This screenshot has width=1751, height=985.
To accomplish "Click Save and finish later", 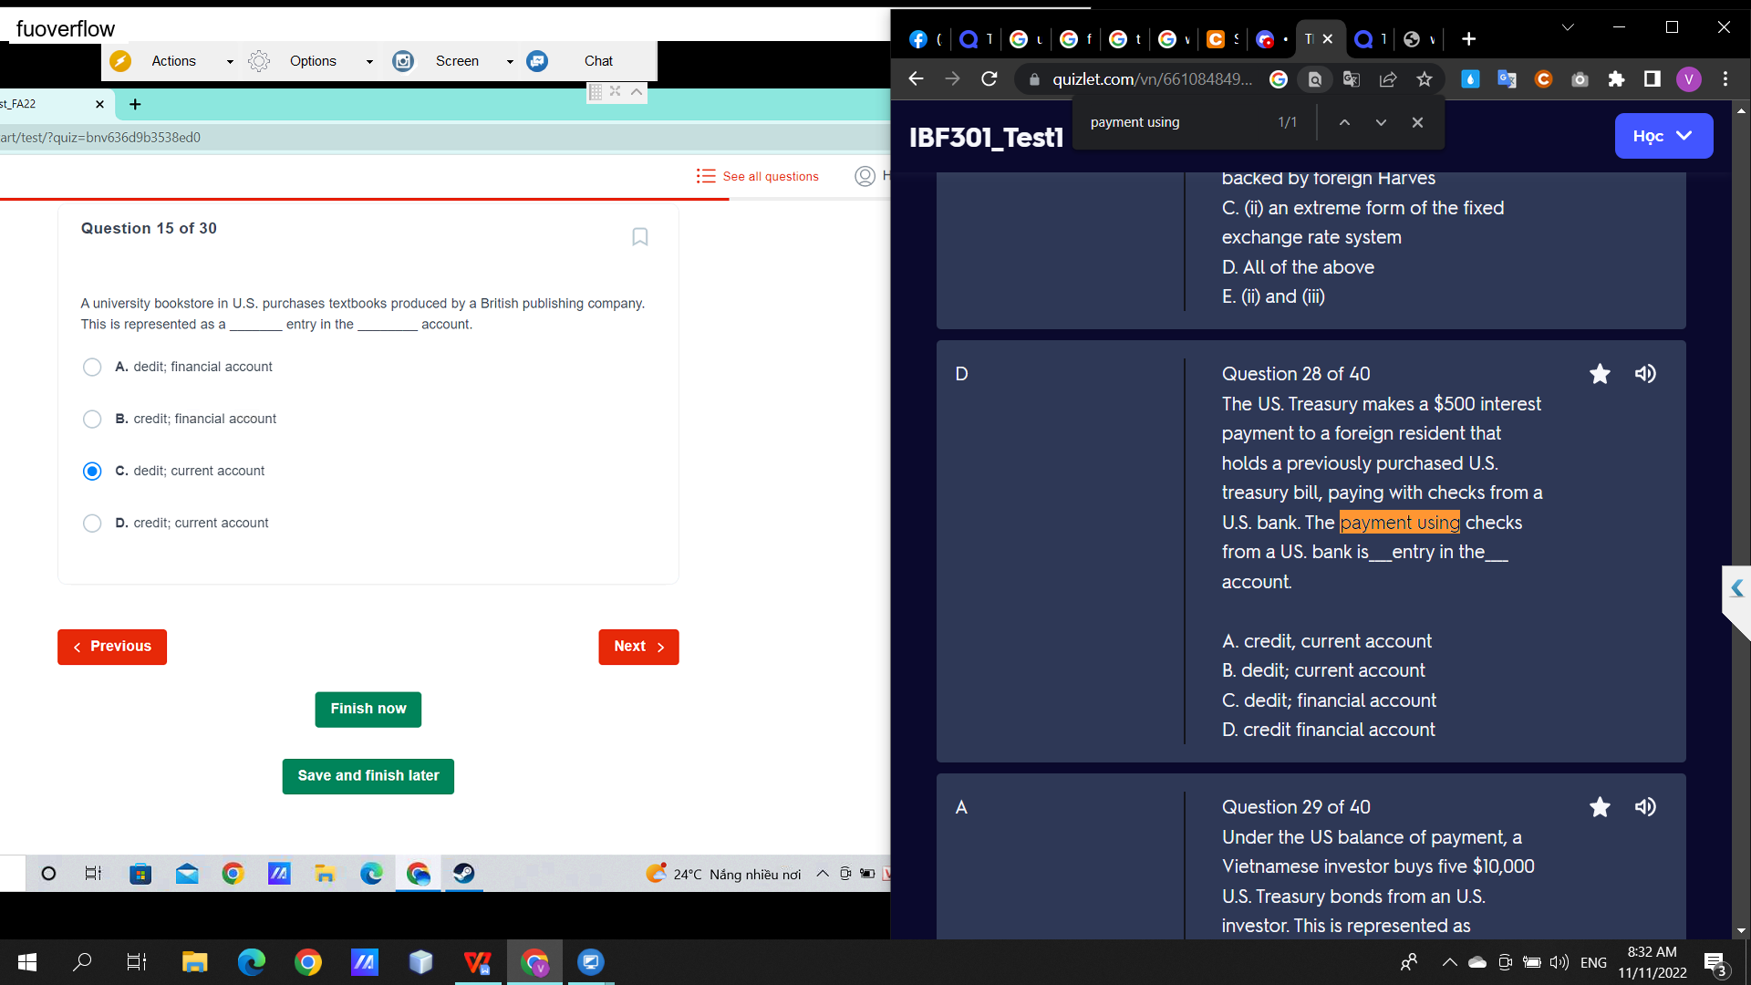I will coord(368,776).
